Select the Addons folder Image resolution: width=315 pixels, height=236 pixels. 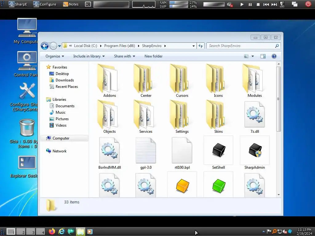[110, 81]
